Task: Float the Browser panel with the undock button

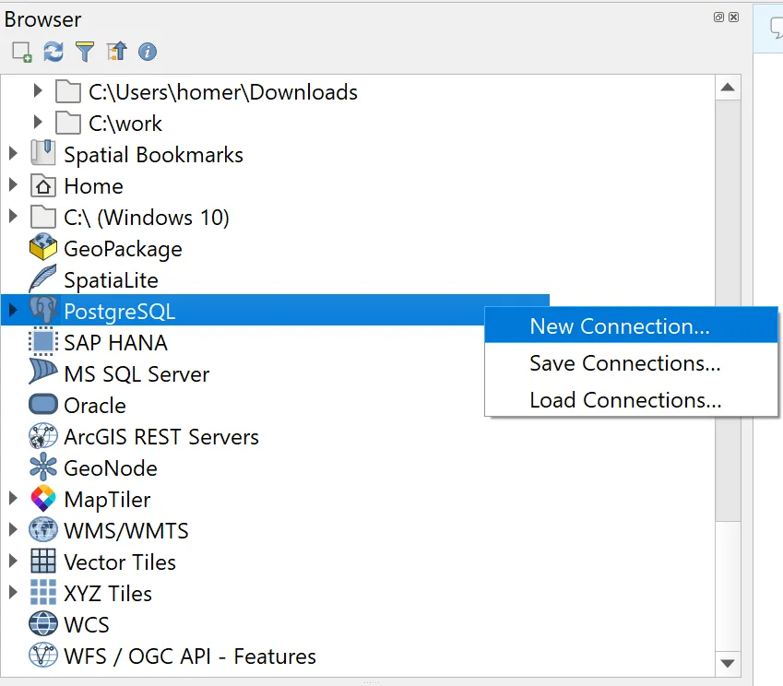Action: coord(719,17)
